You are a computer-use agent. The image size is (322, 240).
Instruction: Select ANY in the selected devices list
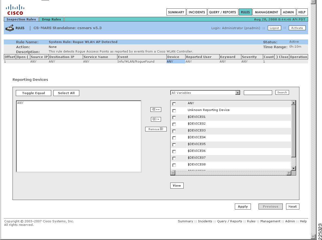20,103
